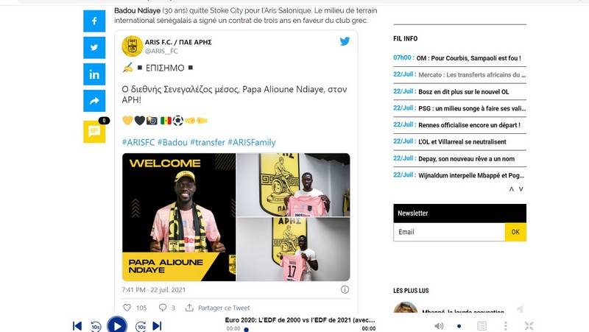Reply to the tweet via the comment bubble icon
The width and height of the screenshot is (589, 332).
[163, 308]
